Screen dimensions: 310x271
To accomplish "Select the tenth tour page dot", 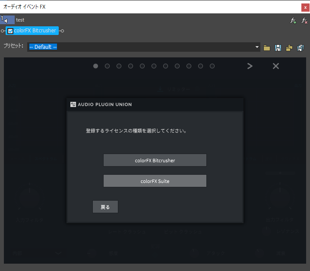I will pos(201,66).
